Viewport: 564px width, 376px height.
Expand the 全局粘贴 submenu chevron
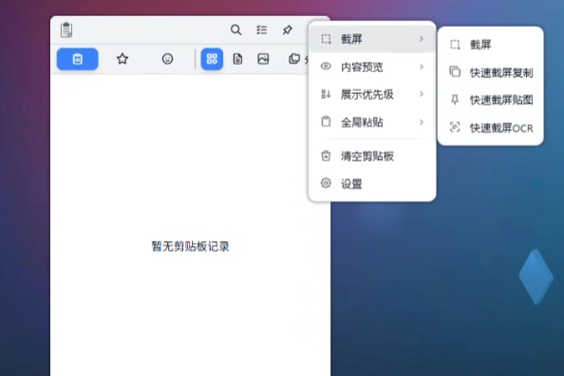(x=422, y=122)
